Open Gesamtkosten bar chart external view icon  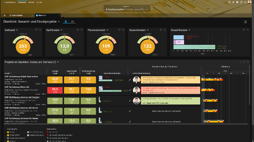[244, 29]
